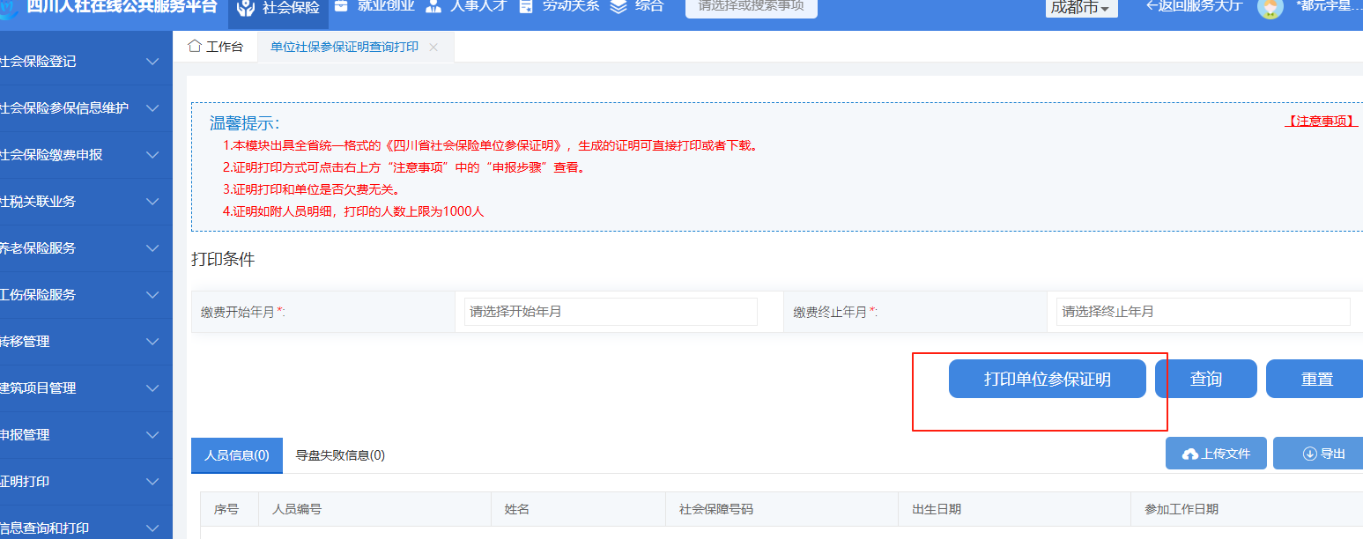This screenshot has height=539, width=1363.
Task: Click the search box labeled 请选择或搜索事项
Action: (751, 8)
